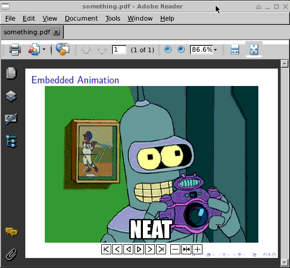The width and height of the screenshot is (290, 268).
Task: Jump to first animation frame
Action: pos(106,250)
